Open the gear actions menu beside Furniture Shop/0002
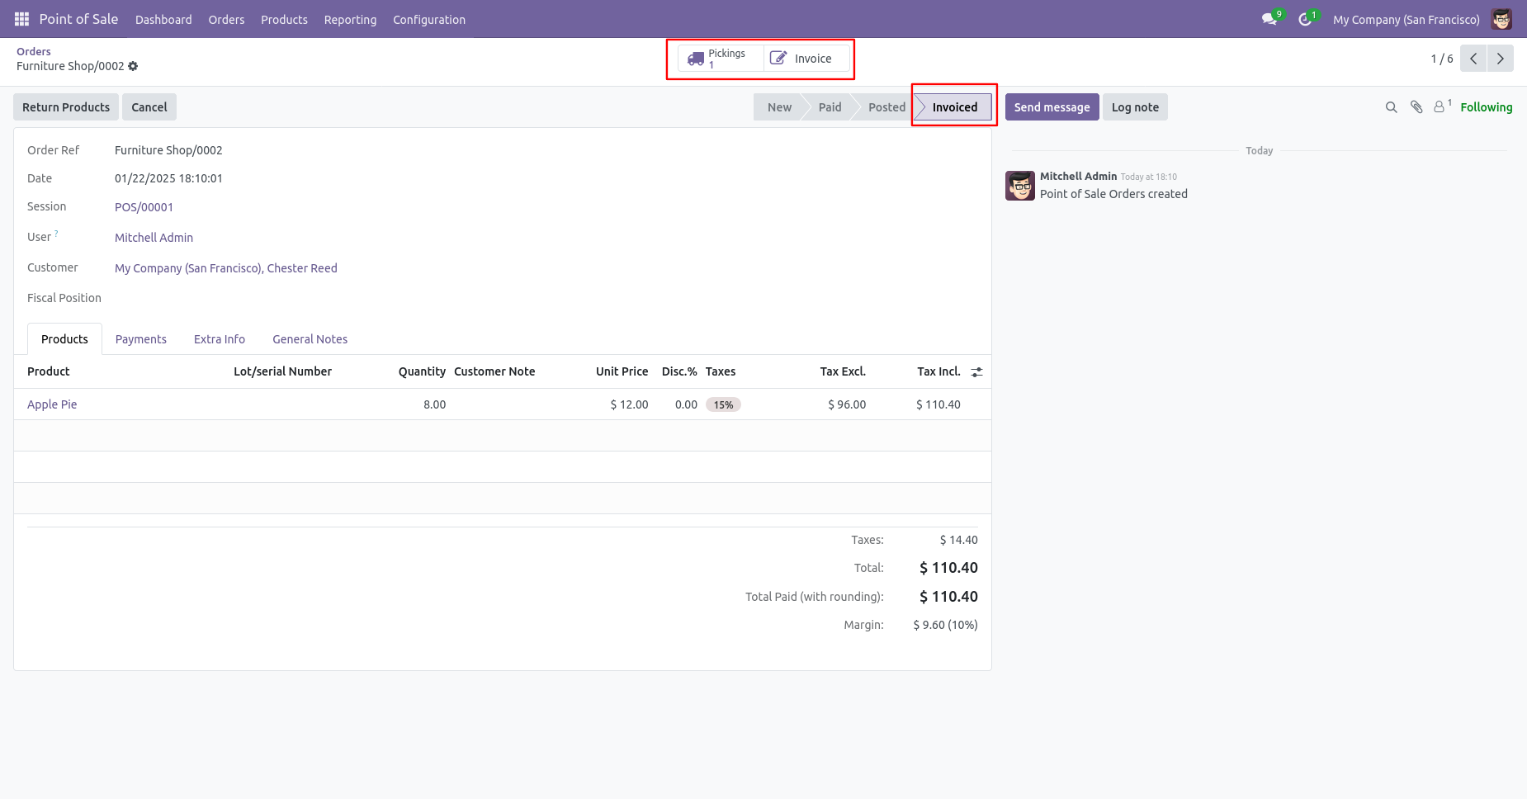 (x=133, y=66)
